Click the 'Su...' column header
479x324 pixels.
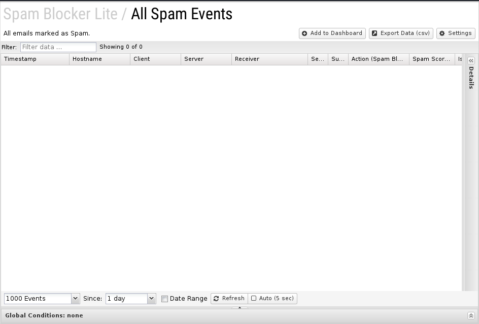pos(338,59)
